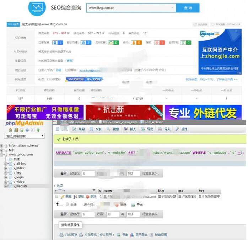The height and width of the screenshot is (240, 248).
Task: Click the 打印预览 (全文显示) printer icon
Action: 81,235
